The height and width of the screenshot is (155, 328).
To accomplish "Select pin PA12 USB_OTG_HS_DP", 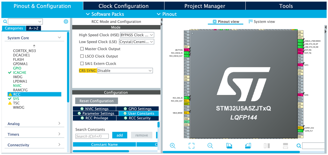I will click(300, 44).
